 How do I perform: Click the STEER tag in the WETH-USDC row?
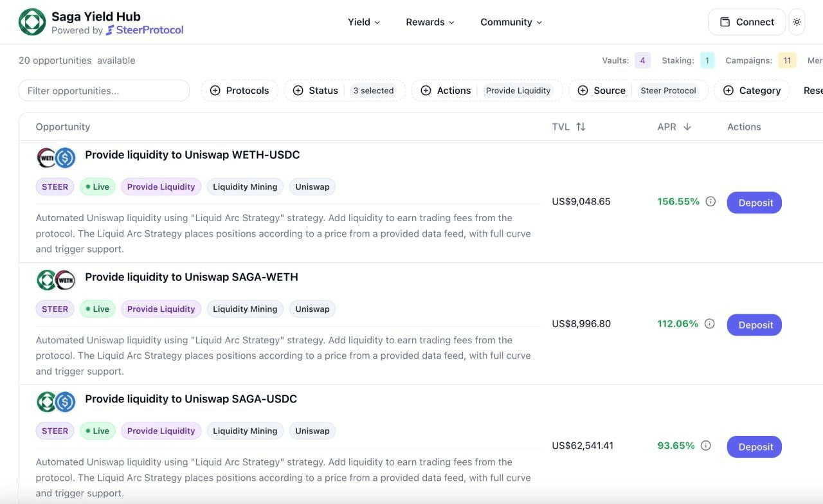55,187
